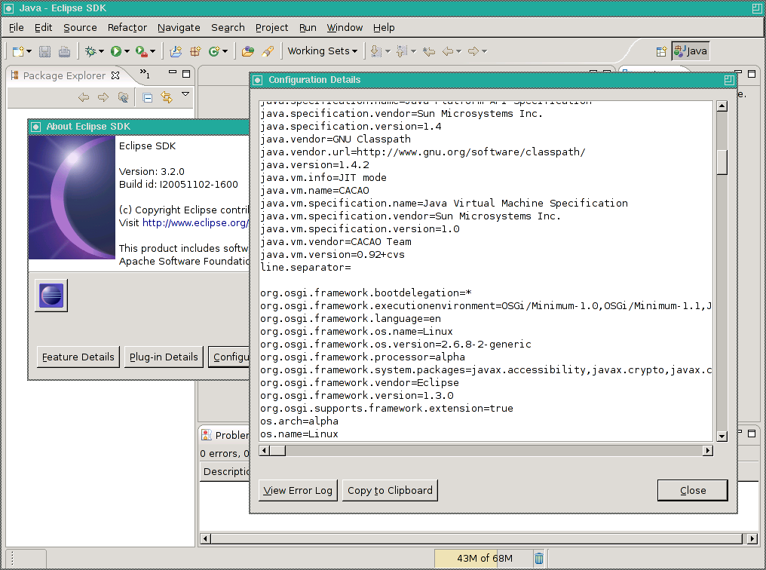Screen dimensions: 766x570
Task: Show hidden views list chevron
Action: 145,74
